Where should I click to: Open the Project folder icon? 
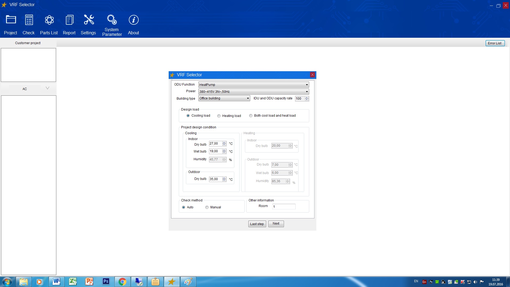click(x=11, y=20)
